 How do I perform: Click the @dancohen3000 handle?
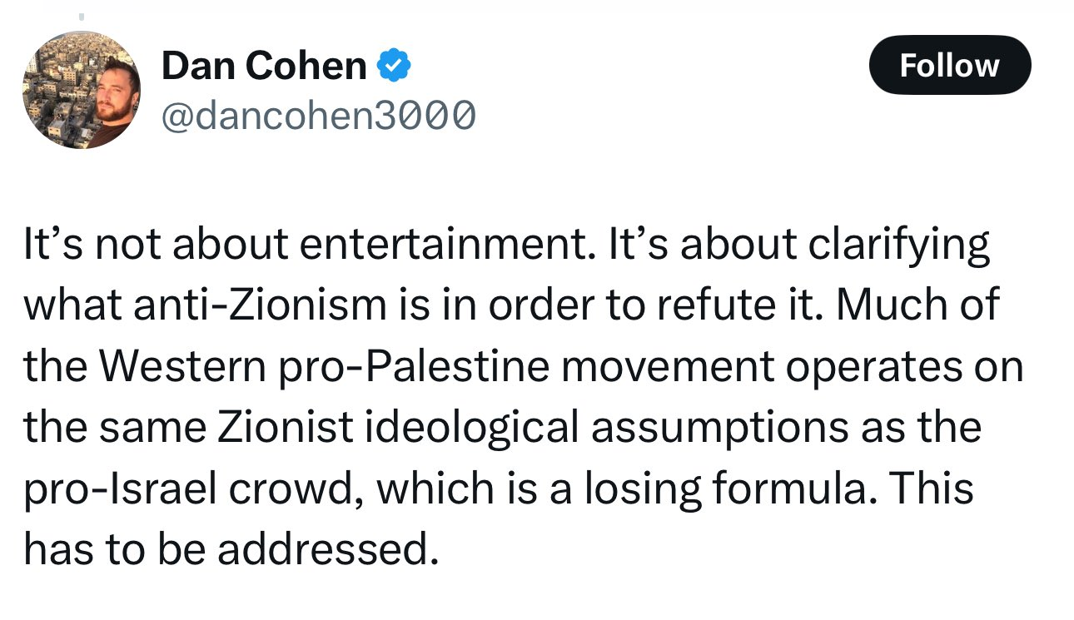click(318, 114)
